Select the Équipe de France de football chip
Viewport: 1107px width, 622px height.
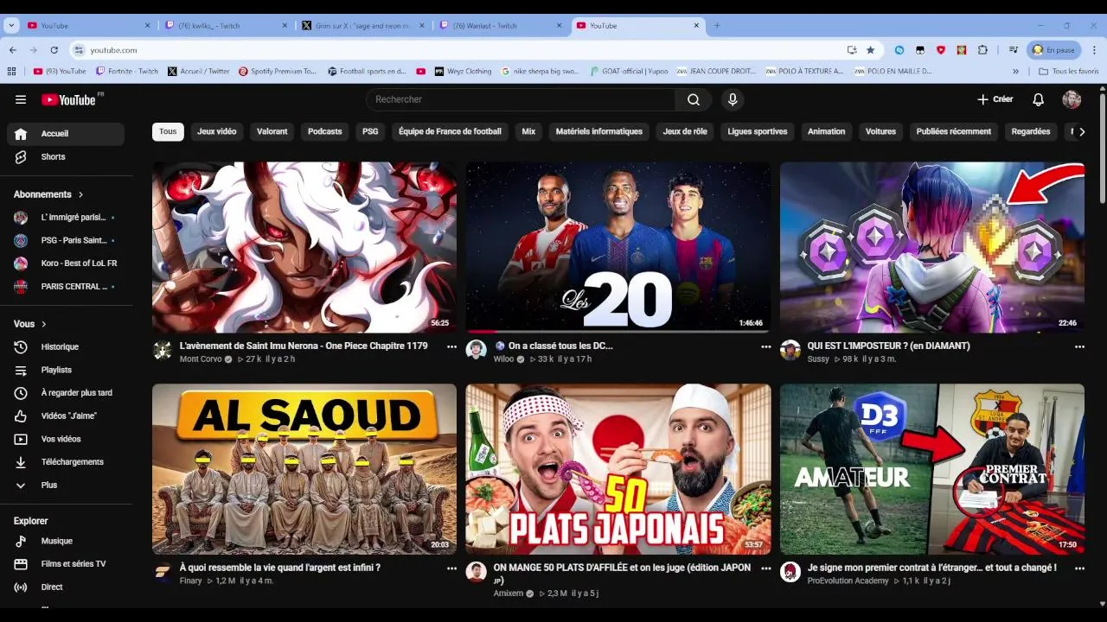[450, 131]
